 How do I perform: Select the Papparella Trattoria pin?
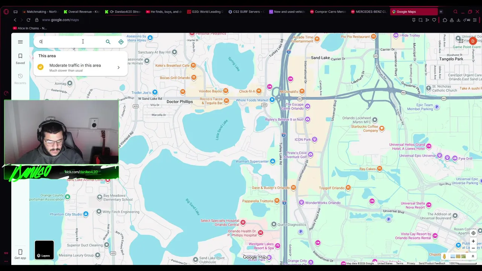[277, 201]
